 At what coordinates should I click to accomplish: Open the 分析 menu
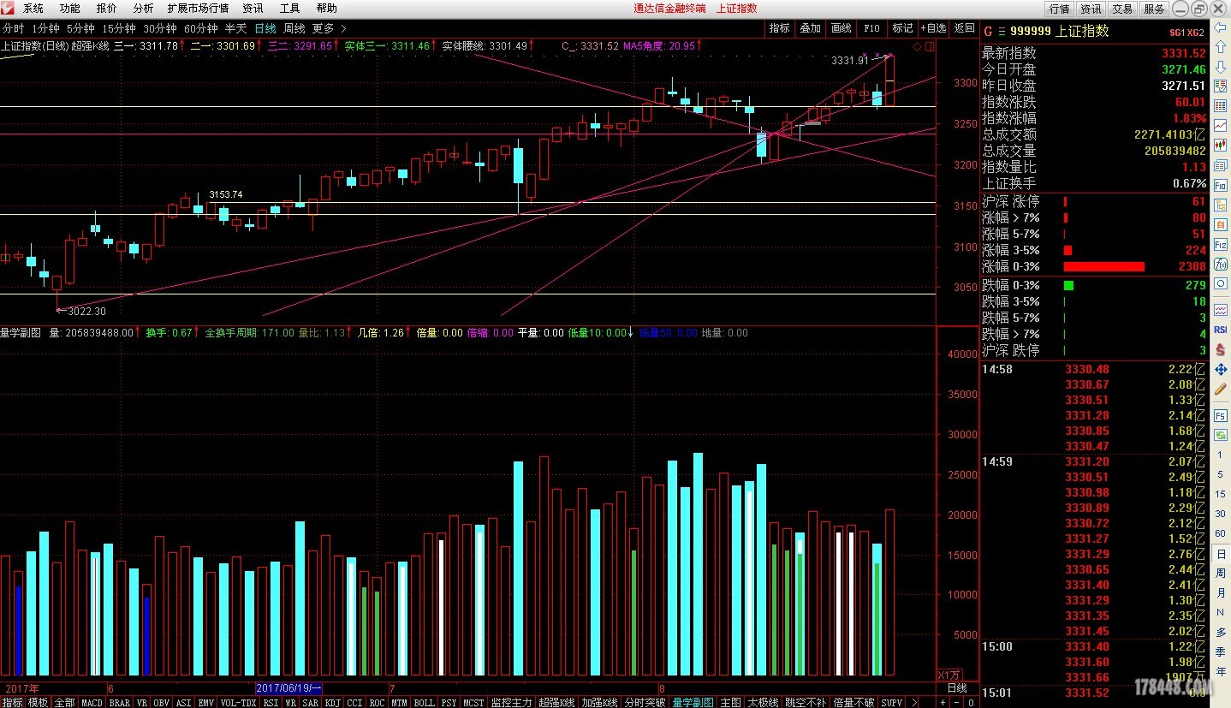coord(143,8)
